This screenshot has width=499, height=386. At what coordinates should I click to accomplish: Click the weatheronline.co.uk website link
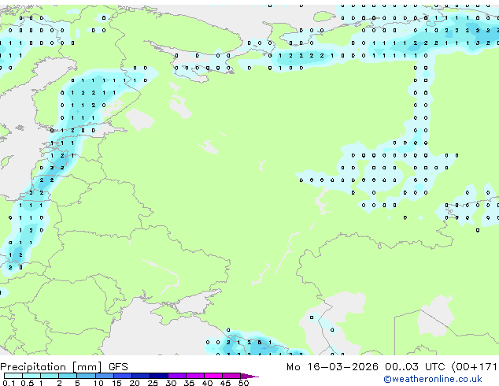[433, 379]
